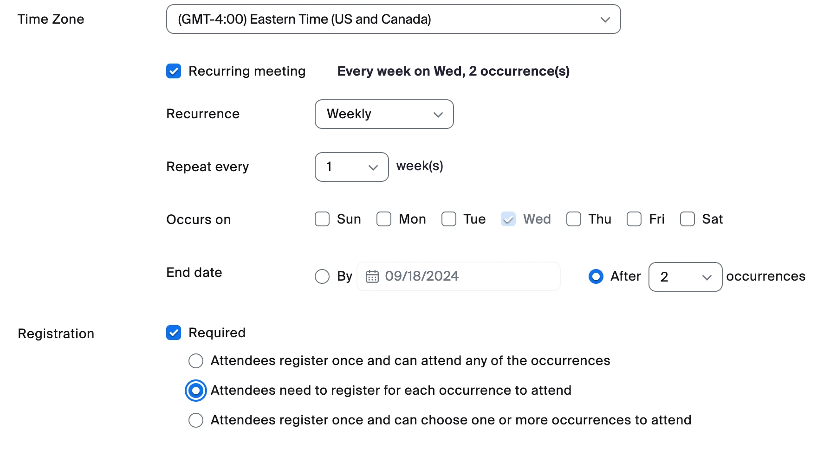The height and width of the screenshot is (449, 817).
Task: Check the Thu day checkbox
Action: point(574,219)
